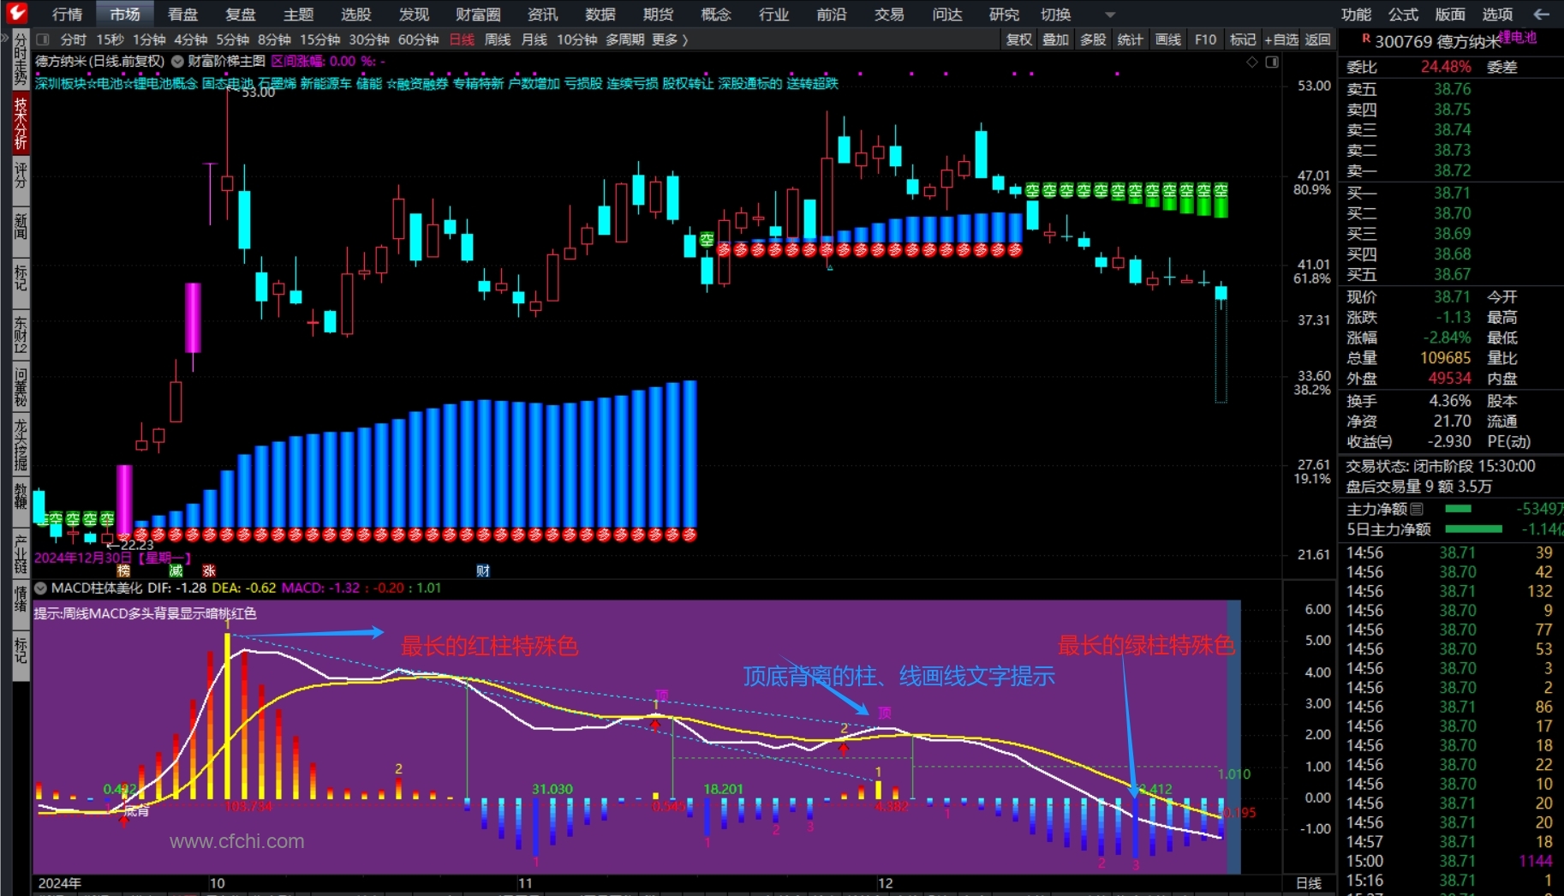This screenshot has height=896, width=1564.
Task: Open the 财富圈 menu
Action: coord(478,15)
